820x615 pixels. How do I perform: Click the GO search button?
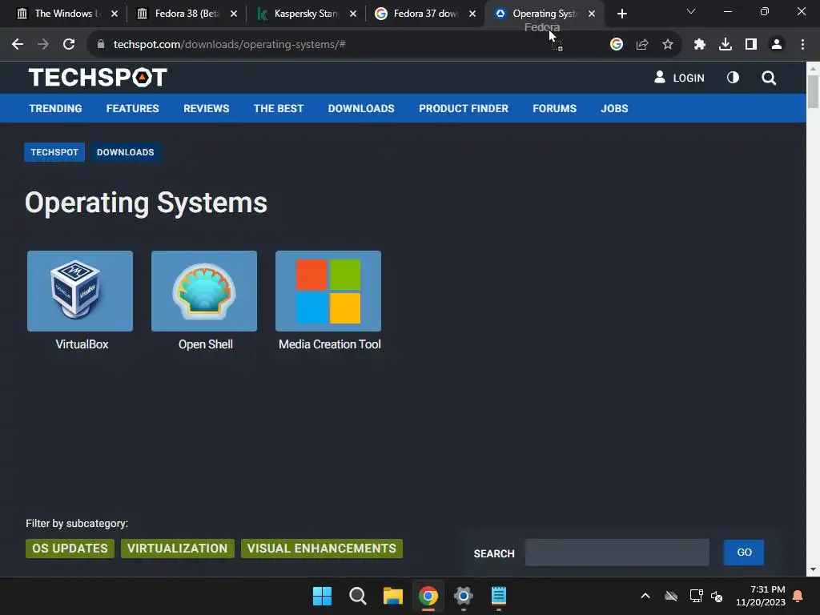tap(744, 553)
